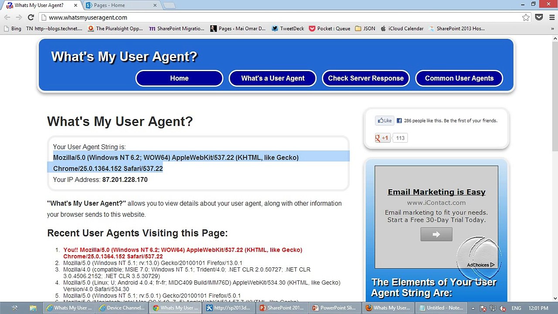Click the "What's My User Agent?" site header title

pos(124,56)
